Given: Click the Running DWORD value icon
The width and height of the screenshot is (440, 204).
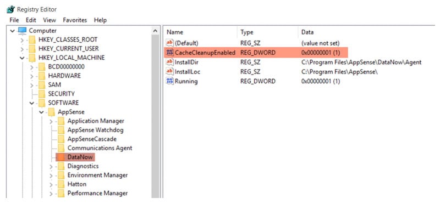Looking at the screenshot, I should click(x=170, y=81).
